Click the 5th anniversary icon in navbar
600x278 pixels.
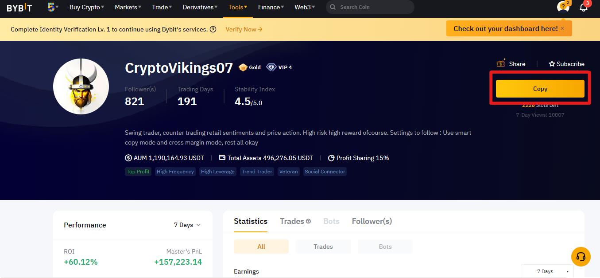pos(51,7)
